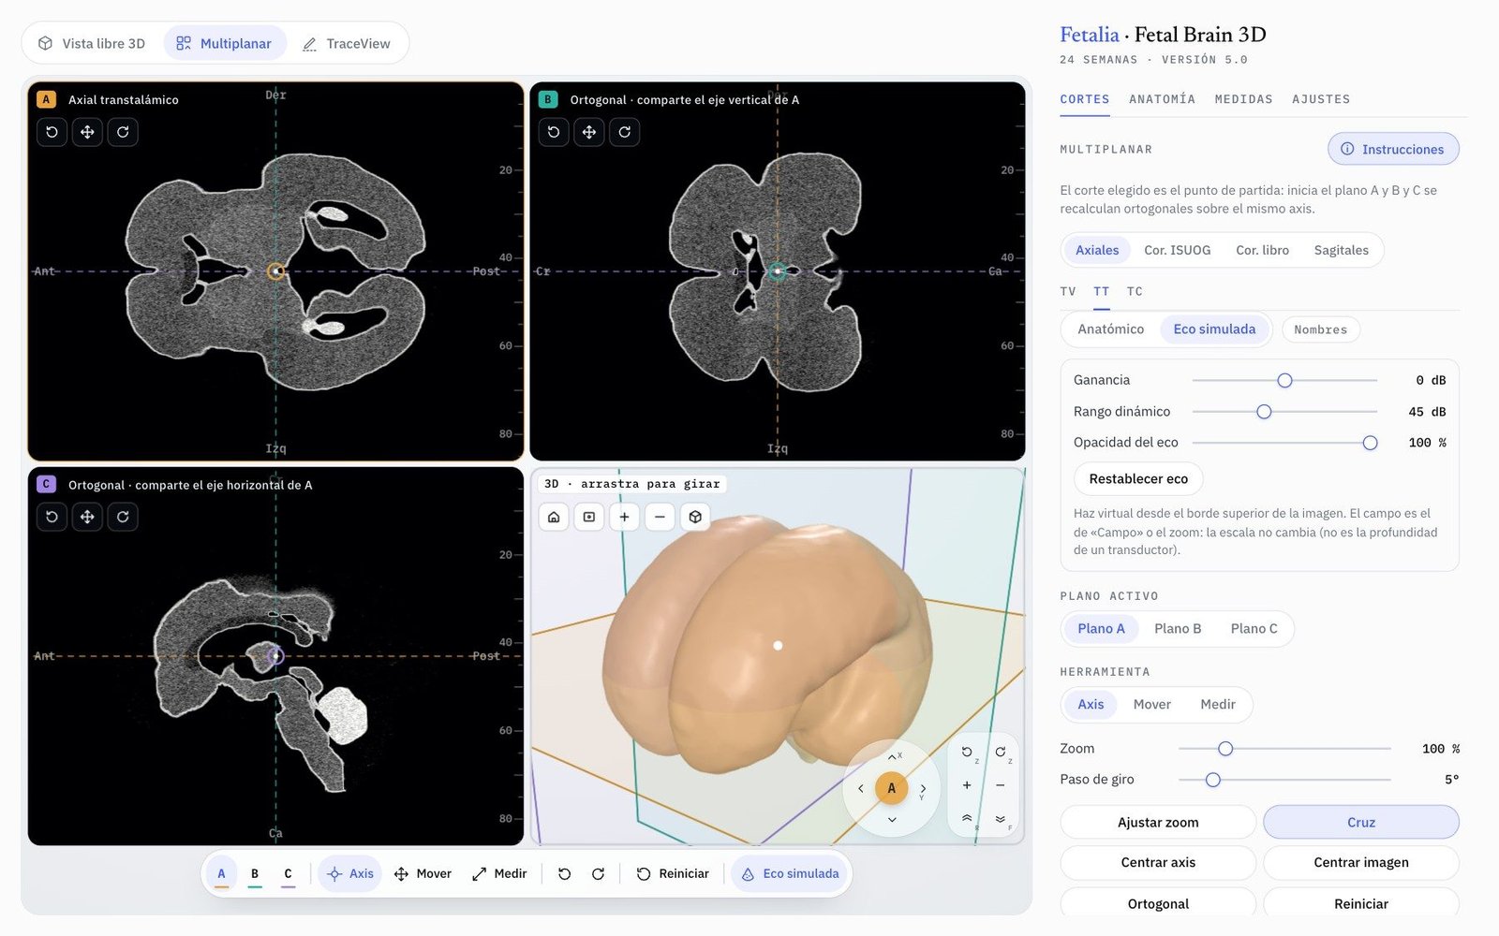1499x936 pixels.
Task: Adjust Opacidad del eco slider handle
Action: tap(1370, 443)
